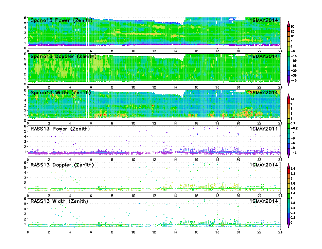The width and height of the screenshot is (322, 249).
Task: Click the '-35' colorbar label
Action: tap(294, 76)
